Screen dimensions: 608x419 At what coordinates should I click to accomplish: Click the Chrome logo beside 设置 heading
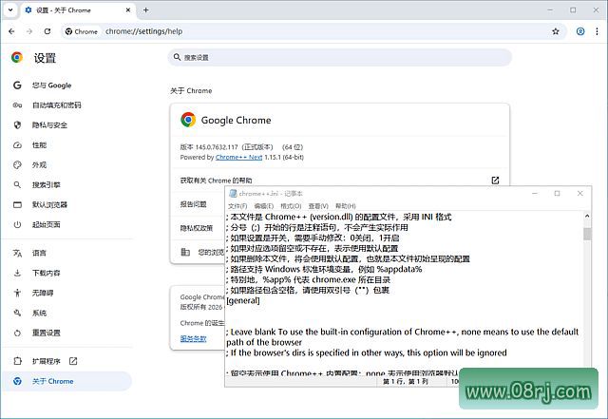coord(17,57)
